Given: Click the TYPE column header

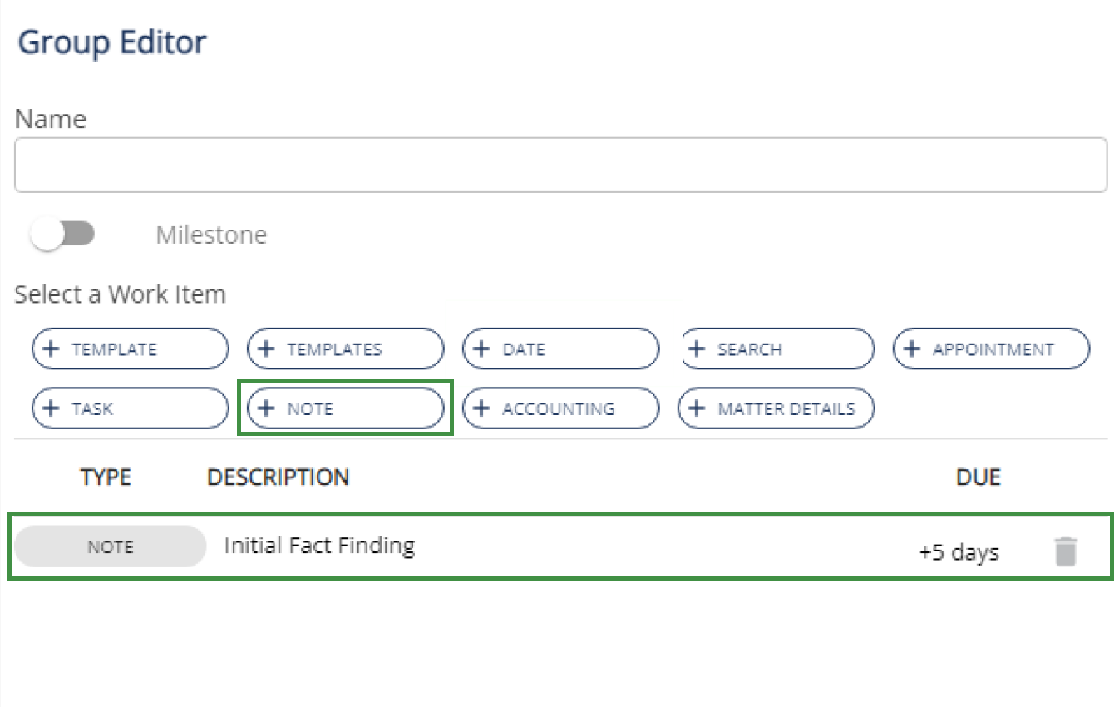Looking at the screenshot, I should point(106,477).
